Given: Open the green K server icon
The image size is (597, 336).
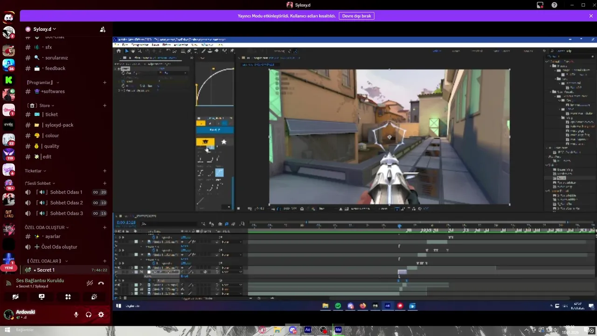Looking at the screenshot, I should pos(8,80).
